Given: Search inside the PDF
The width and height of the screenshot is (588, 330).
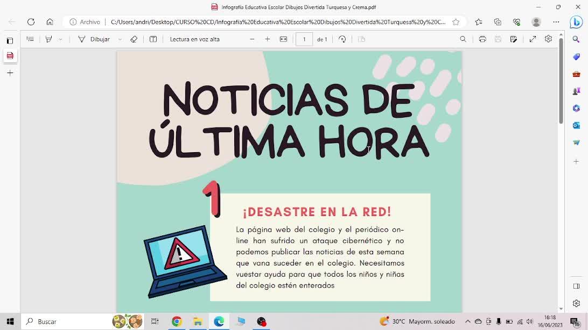Looking at the screenshot, I should (463, 39).
